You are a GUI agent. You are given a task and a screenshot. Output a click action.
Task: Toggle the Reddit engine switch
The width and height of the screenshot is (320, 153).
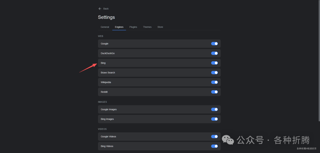(x=215, y=92)
